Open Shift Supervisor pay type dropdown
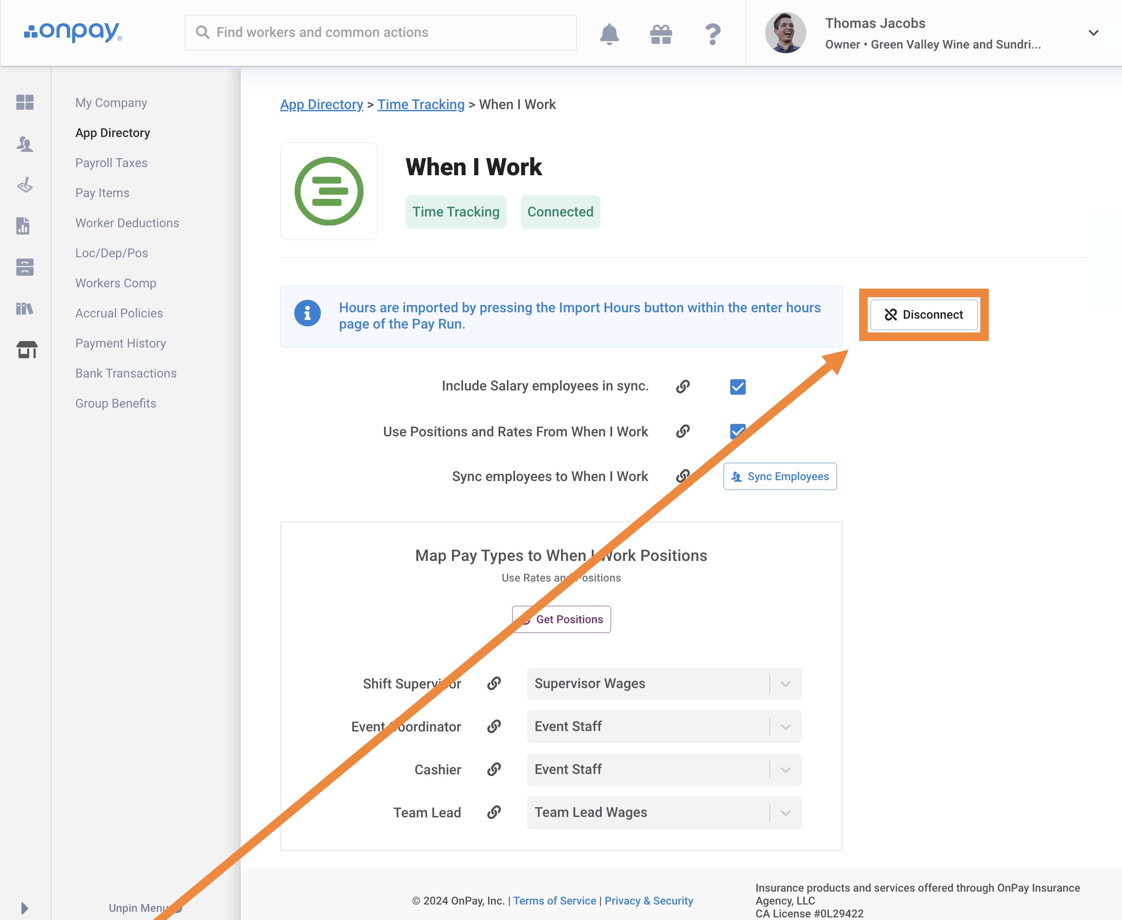The height and width of the screenshot is (920, 1122). (664, 684)
